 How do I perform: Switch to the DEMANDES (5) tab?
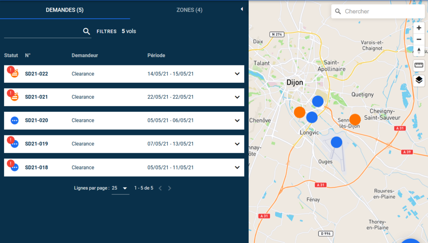pyautogui.click(x=65, y=10)
